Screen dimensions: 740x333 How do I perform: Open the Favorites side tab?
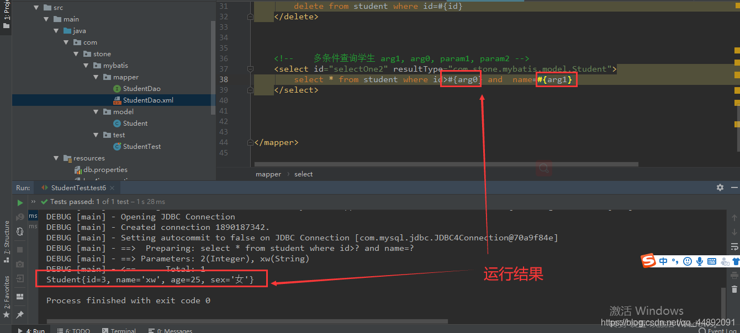pyautogui.click(x=6, y=296)
